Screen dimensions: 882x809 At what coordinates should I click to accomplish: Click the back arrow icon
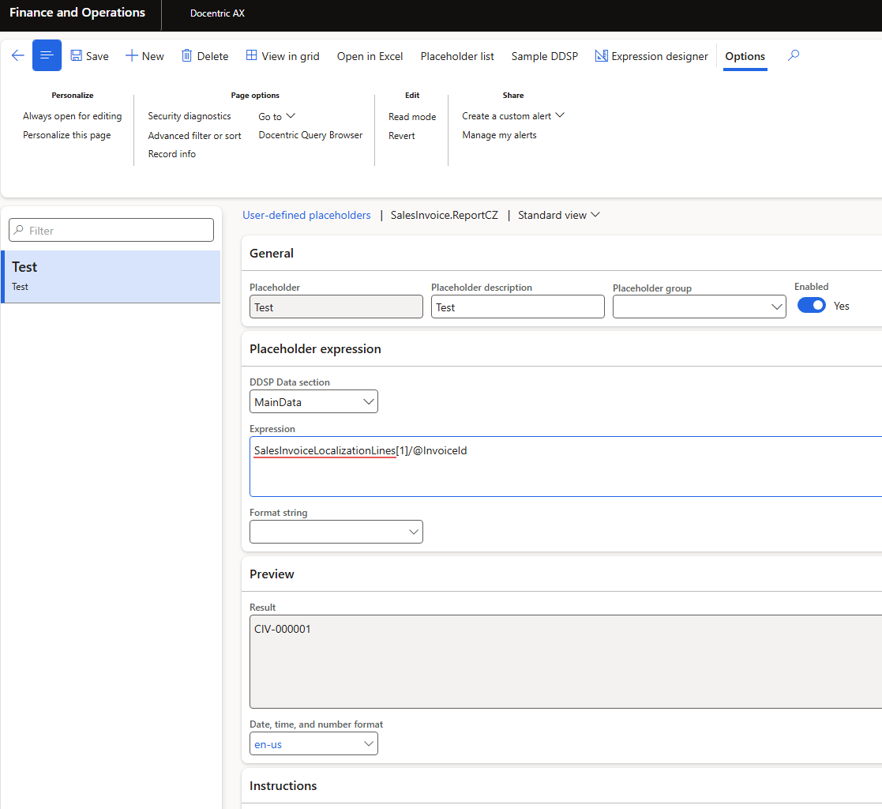[17, 56]
